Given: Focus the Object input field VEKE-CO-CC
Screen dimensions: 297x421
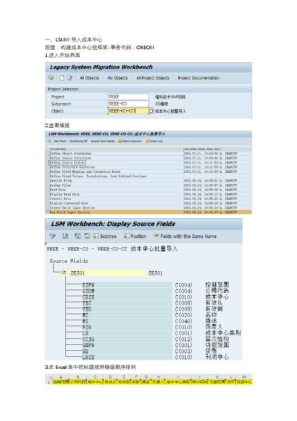Looking at the screenshot, I should pyautogui.click(x=128, y=110).
